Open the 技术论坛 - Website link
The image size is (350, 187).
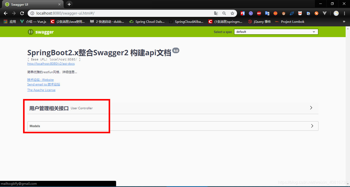click(x=40, y=80)
